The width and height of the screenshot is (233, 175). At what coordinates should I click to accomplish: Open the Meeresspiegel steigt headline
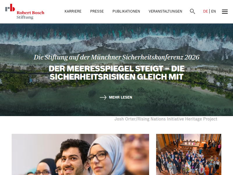(116, 73)
